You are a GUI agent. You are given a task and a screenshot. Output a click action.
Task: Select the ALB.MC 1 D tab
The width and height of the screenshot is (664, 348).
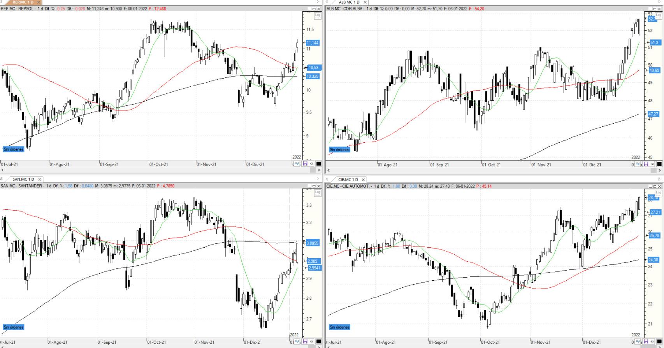point(349,2)
